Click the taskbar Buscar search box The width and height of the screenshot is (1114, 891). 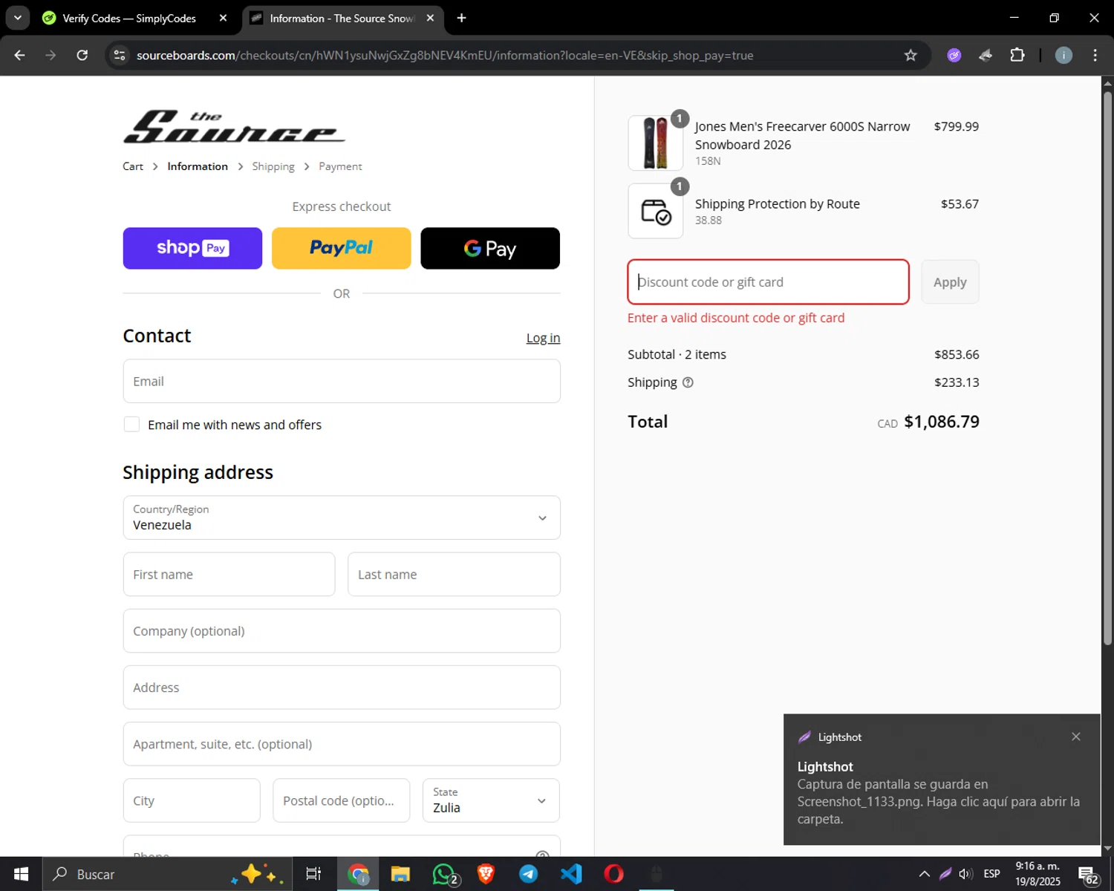tap(167, 874)
